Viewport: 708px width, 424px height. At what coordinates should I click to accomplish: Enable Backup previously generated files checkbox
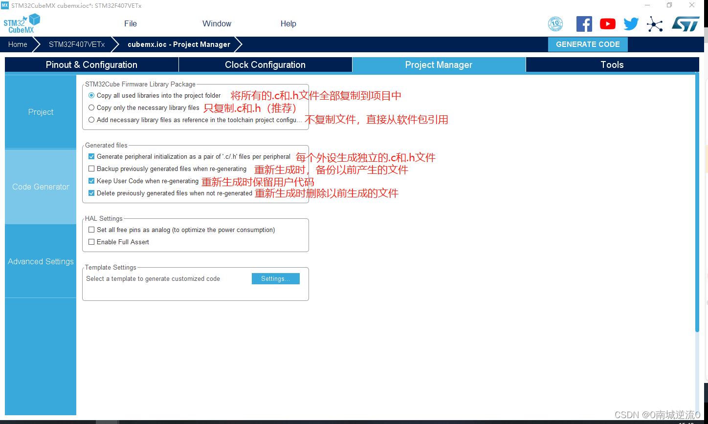click(x=91, y=169)
